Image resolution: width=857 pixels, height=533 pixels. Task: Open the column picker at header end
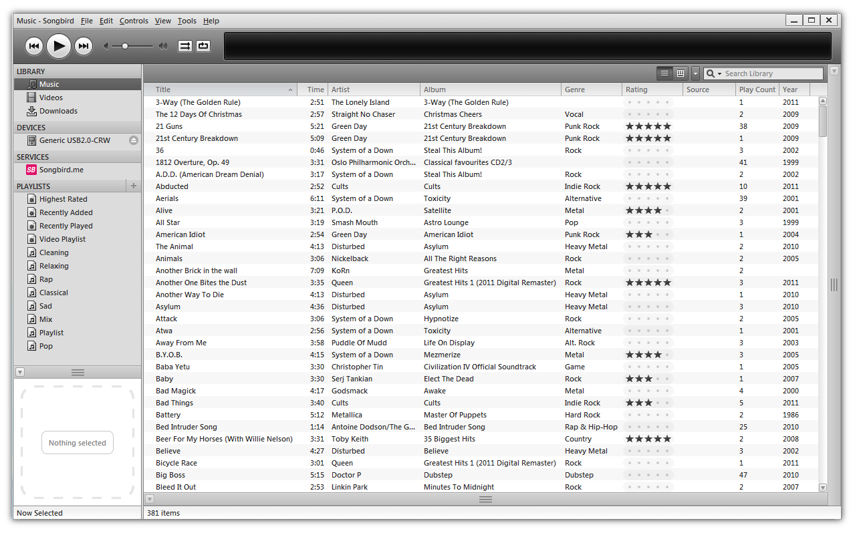pyautogui.click(x=818, y=90)
